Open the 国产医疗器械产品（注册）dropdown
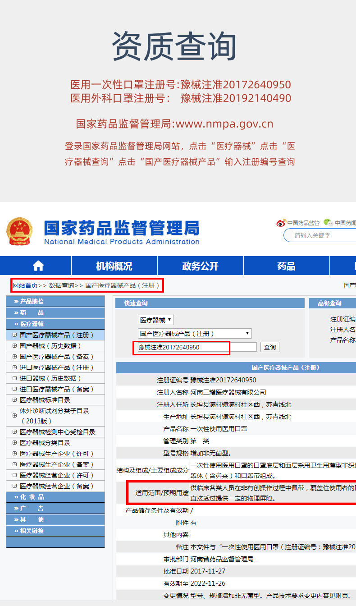Screen dimensions: 356x606 pyautogui.click(x=195, y=334)
